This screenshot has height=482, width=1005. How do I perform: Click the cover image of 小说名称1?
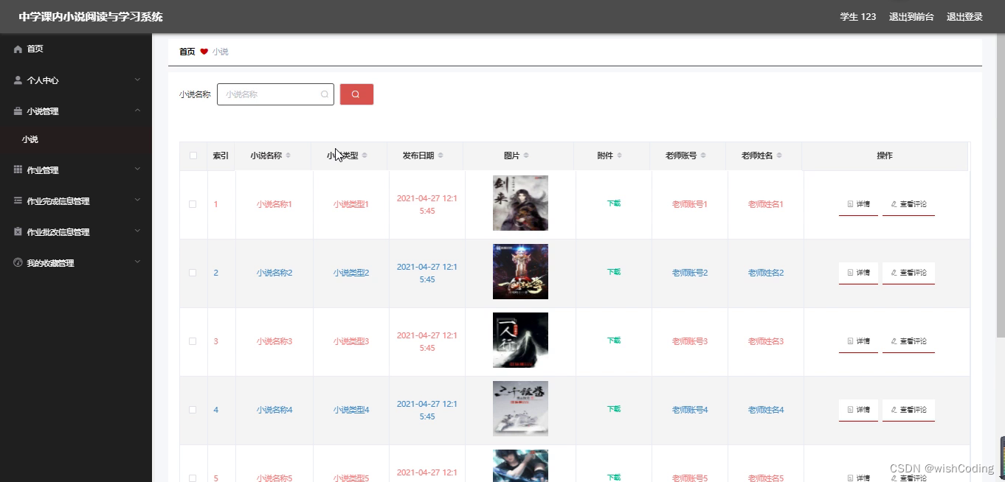click(520, 203)
